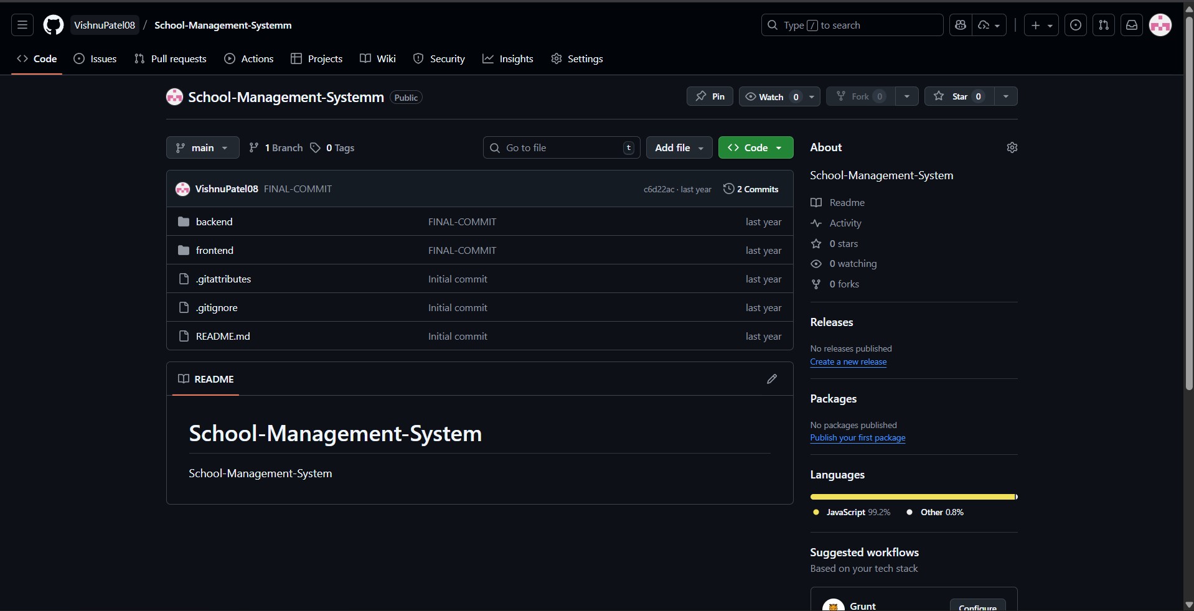Open the notifications inbox icon
The image size is (1194, 611).
(1131, 25)
